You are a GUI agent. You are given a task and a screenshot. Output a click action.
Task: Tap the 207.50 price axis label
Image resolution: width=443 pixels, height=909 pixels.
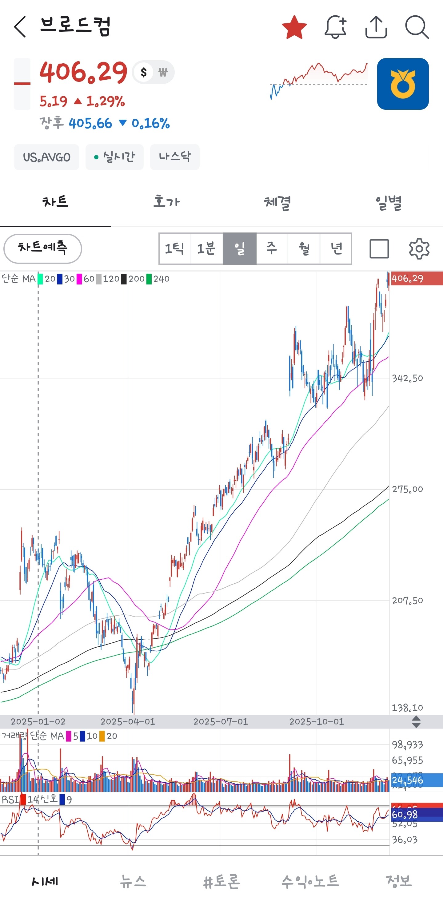[408, 600]
